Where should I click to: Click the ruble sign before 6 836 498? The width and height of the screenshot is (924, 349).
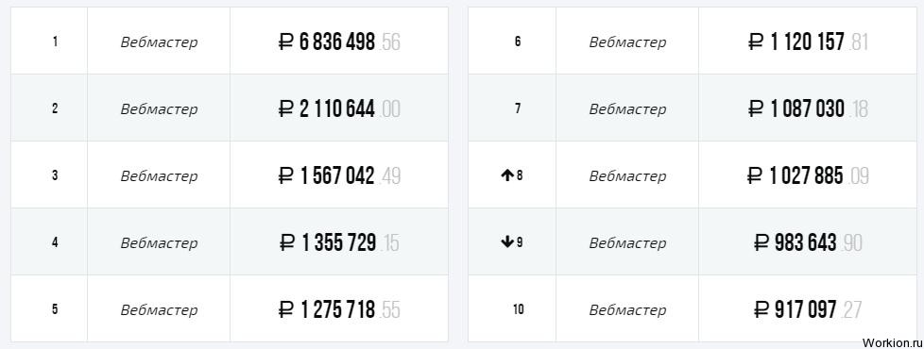tap(286, 42)
